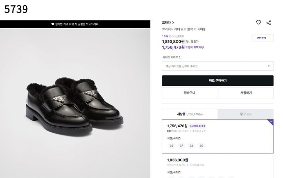Select size 38 option

[x=191, y=146]
